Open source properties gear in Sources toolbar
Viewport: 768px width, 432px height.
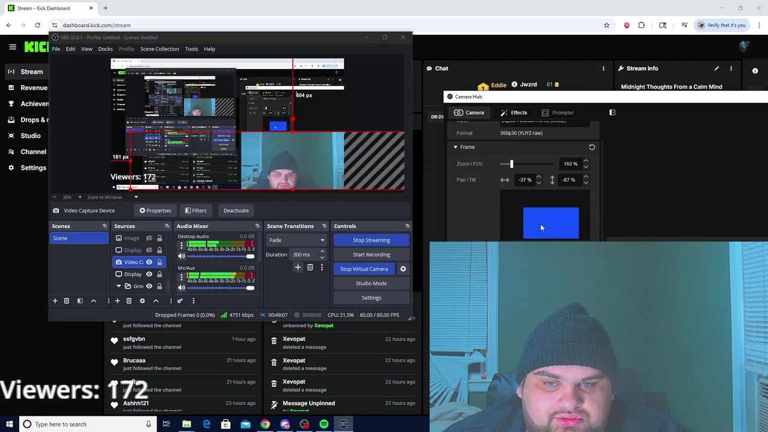pyautogui.click(x=142, y=301)
